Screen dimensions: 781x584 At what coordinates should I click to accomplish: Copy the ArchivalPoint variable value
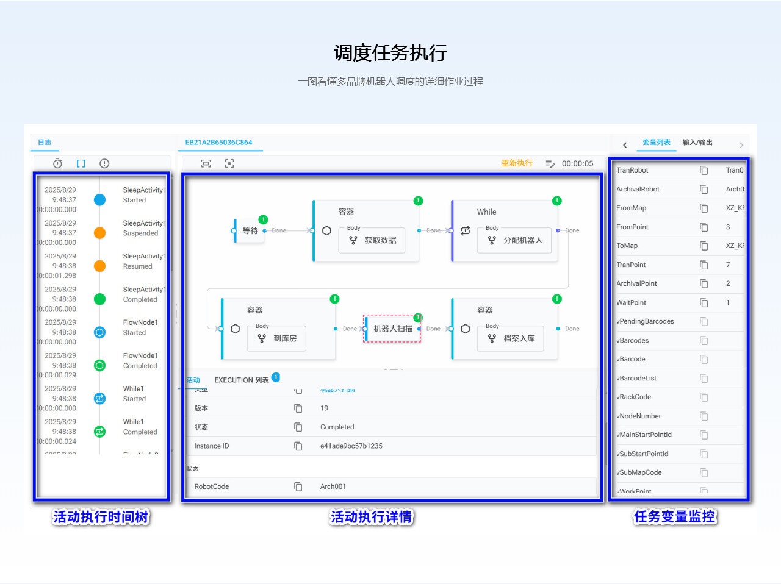pyautogui.click(x=704, y=283)
